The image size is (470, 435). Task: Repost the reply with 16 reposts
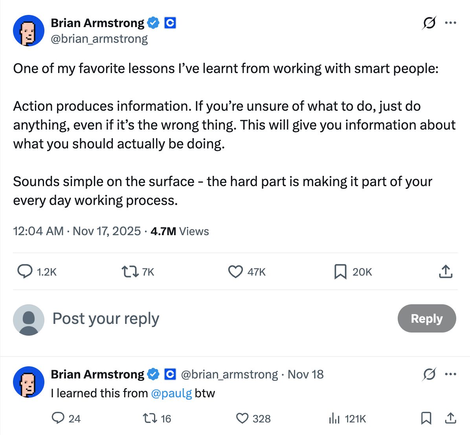[x=149, y=419]
